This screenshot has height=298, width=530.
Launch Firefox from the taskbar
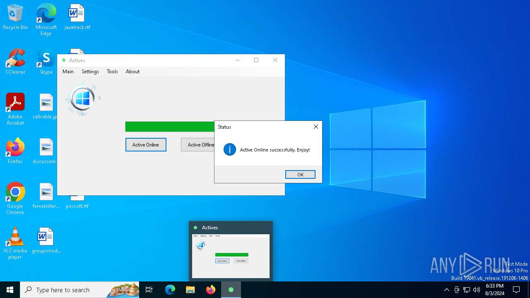pos(211,290)
